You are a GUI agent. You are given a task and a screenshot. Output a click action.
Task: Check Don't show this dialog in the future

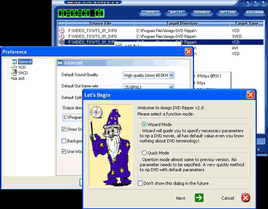[x=140, y=183]
